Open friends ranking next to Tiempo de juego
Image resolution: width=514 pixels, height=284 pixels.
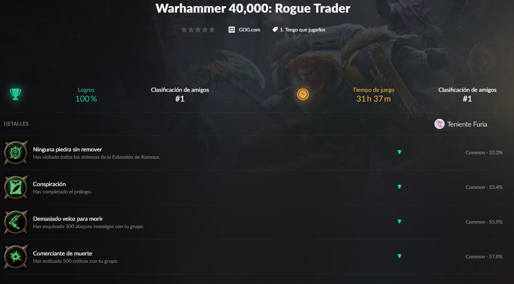tap(467, 94)
